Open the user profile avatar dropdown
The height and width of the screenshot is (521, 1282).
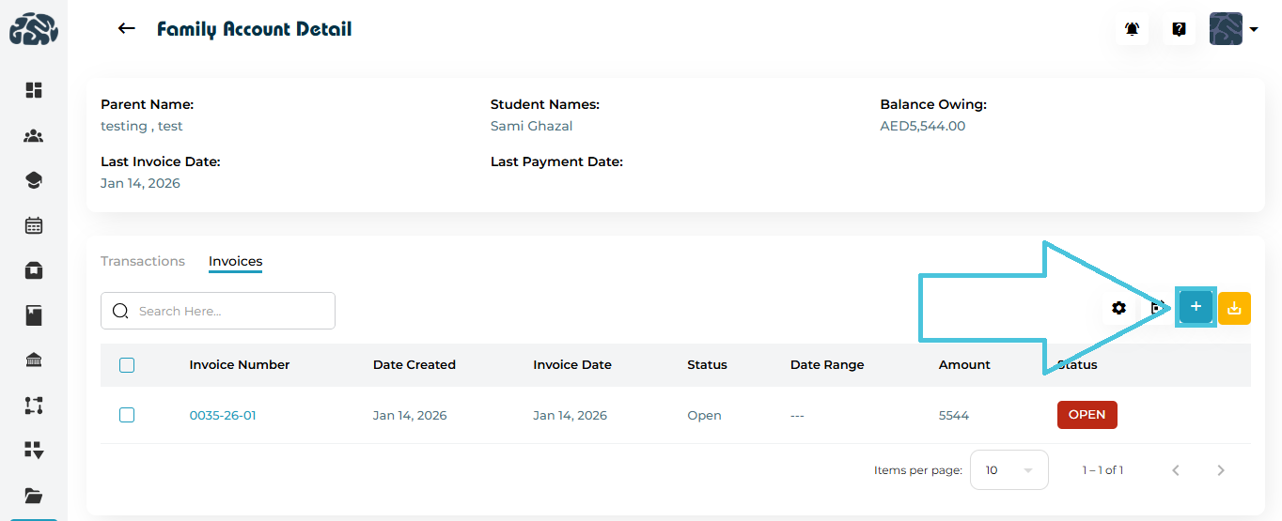(1234, 29)
